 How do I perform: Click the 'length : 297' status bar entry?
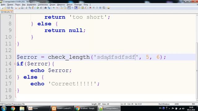pos(96,104)
